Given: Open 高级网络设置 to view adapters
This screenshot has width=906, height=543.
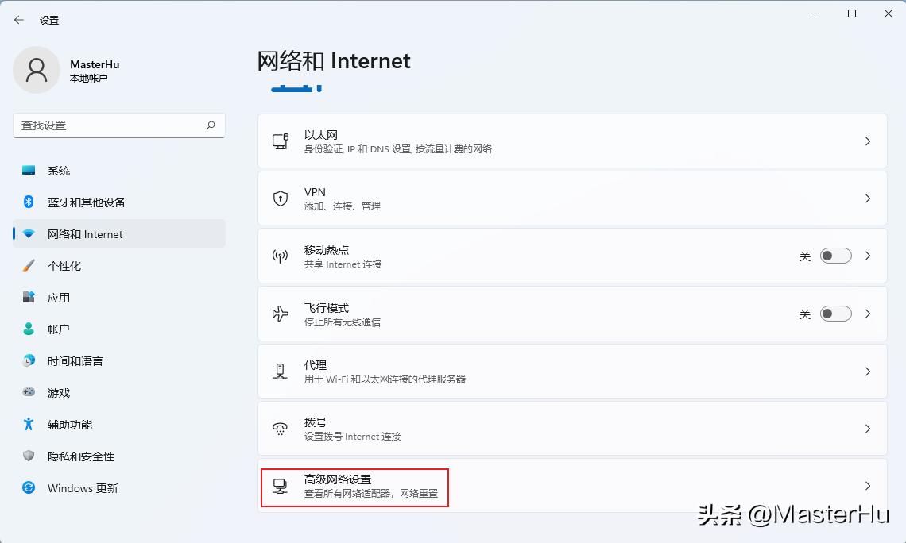Looking at the screenshot, I should point(354,487).
